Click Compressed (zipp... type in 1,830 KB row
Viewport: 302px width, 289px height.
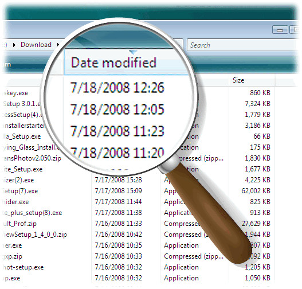coord(202,158)
